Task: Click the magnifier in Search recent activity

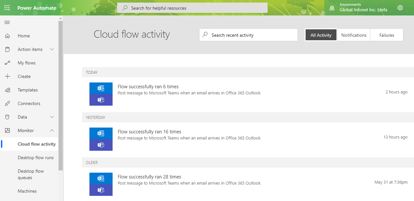Action: 205,35
